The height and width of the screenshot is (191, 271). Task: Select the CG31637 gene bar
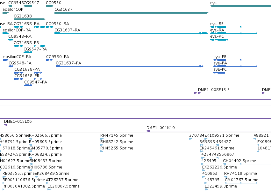point(131,13)
